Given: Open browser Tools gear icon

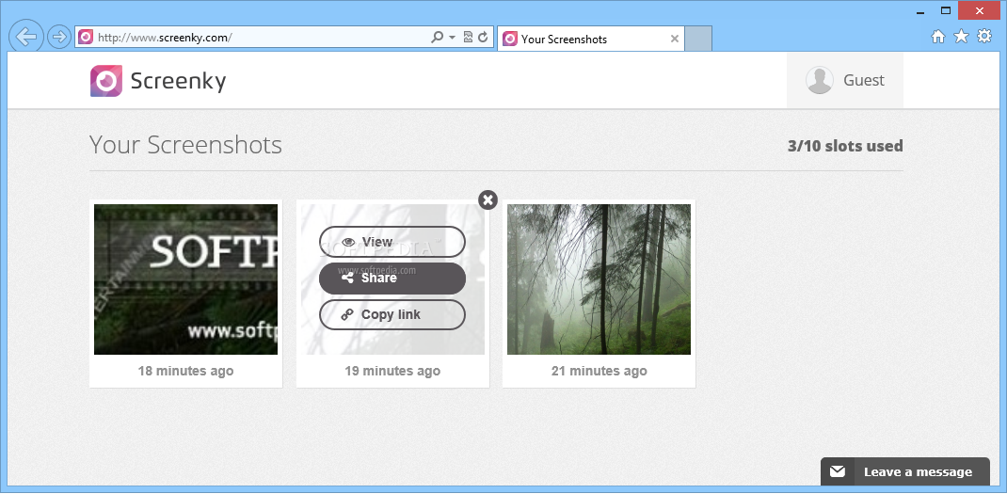Looking at the screenshot, I should 983,37.
